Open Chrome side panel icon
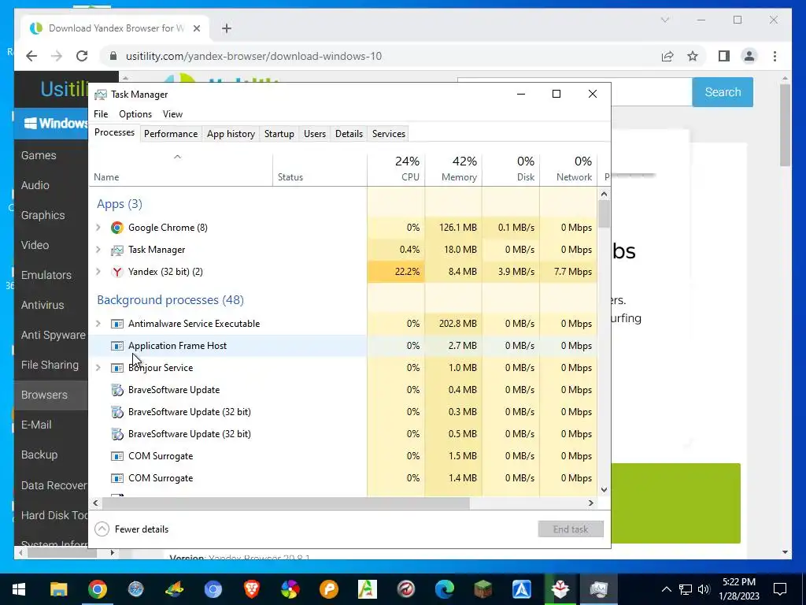This screenshot has height=605, width=806. (x=724, y=56)
